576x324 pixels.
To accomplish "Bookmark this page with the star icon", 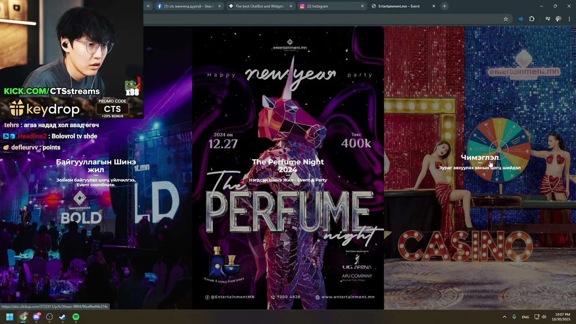I will click(506, 19).
